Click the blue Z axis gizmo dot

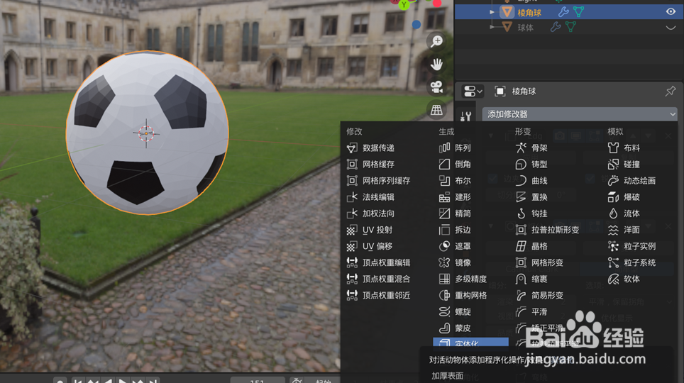pos(417,25)
